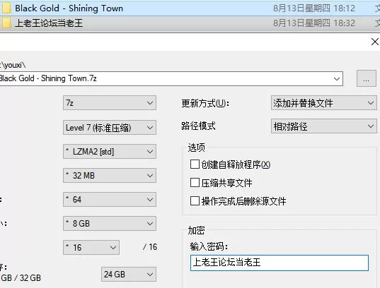Expand the 路径模式 相对路径 dropdown

(324, 126)
